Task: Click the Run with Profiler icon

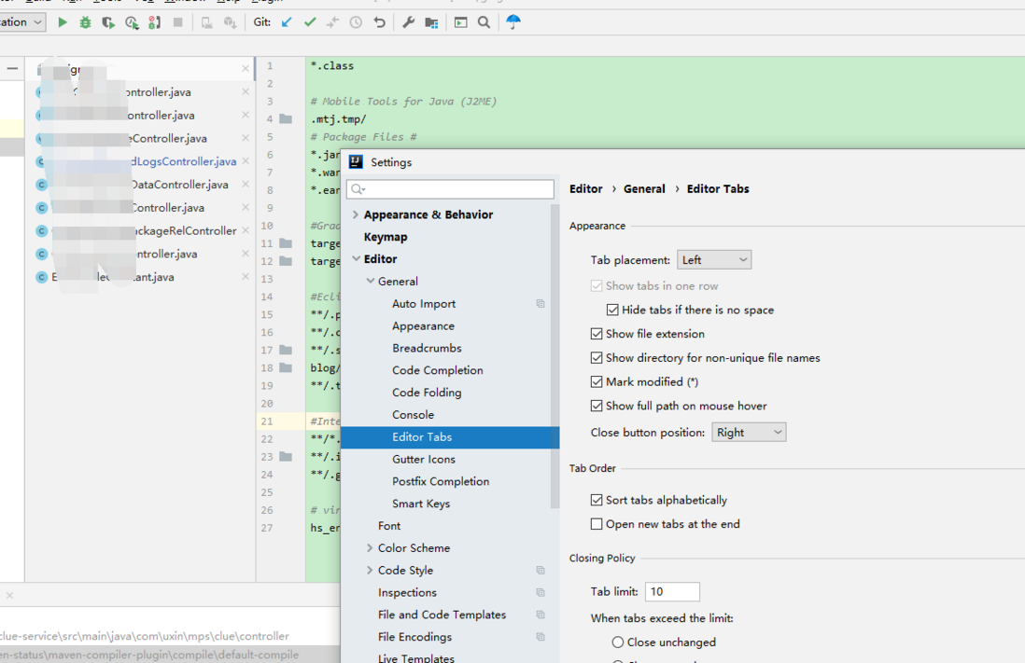Action: click(x=132, y=23)
